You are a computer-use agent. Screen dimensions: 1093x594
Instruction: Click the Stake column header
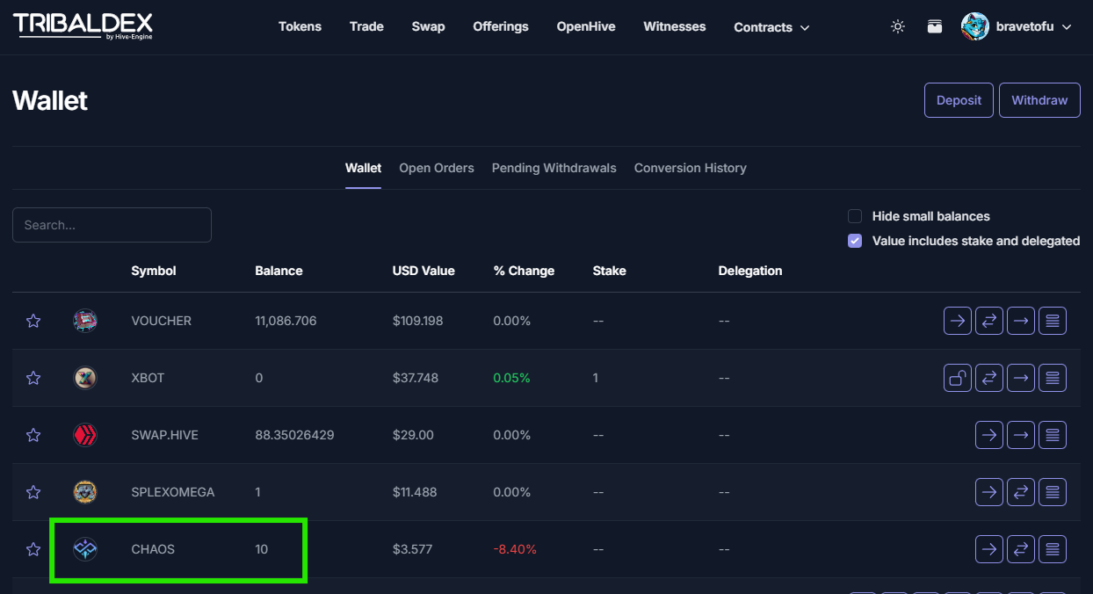coord(610,271)
